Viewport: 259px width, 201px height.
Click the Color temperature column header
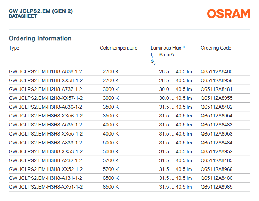(x=119, y=48)
